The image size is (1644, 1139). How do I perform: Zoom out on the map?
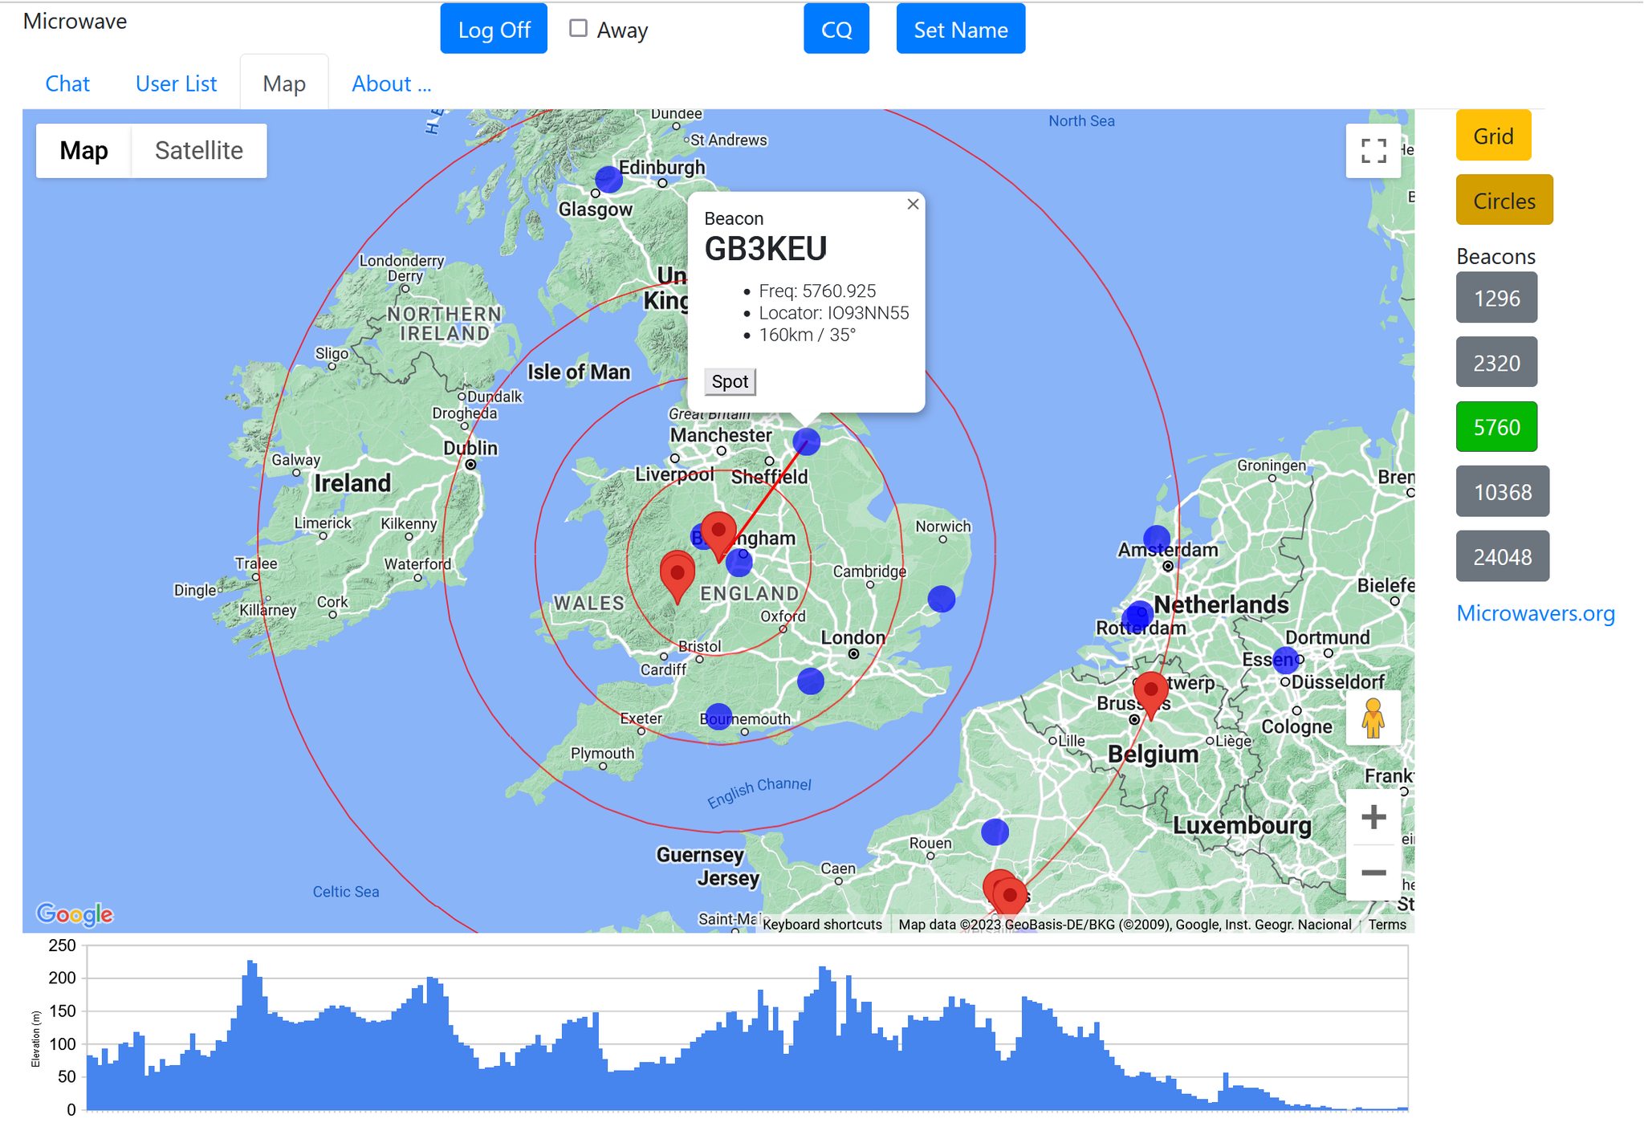1373,873
